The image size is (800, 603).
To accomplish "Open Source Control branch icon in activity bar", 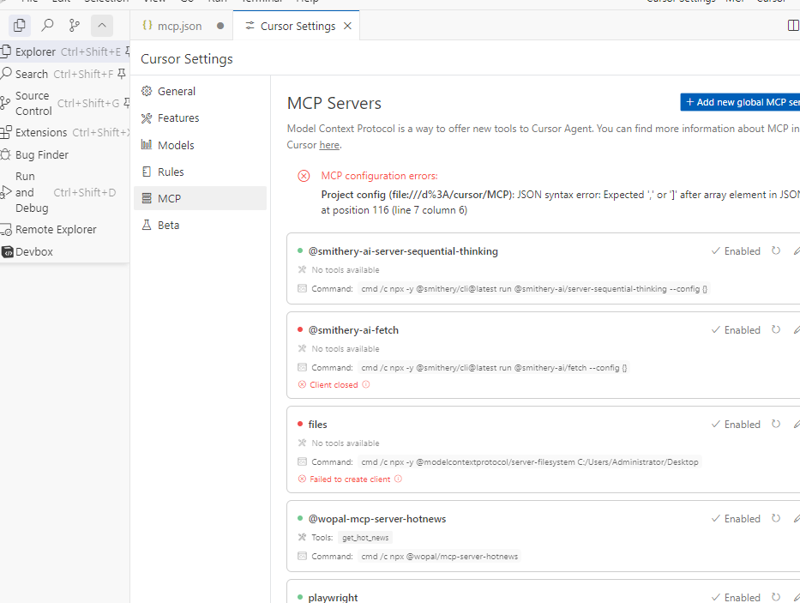I will point(75,25).
